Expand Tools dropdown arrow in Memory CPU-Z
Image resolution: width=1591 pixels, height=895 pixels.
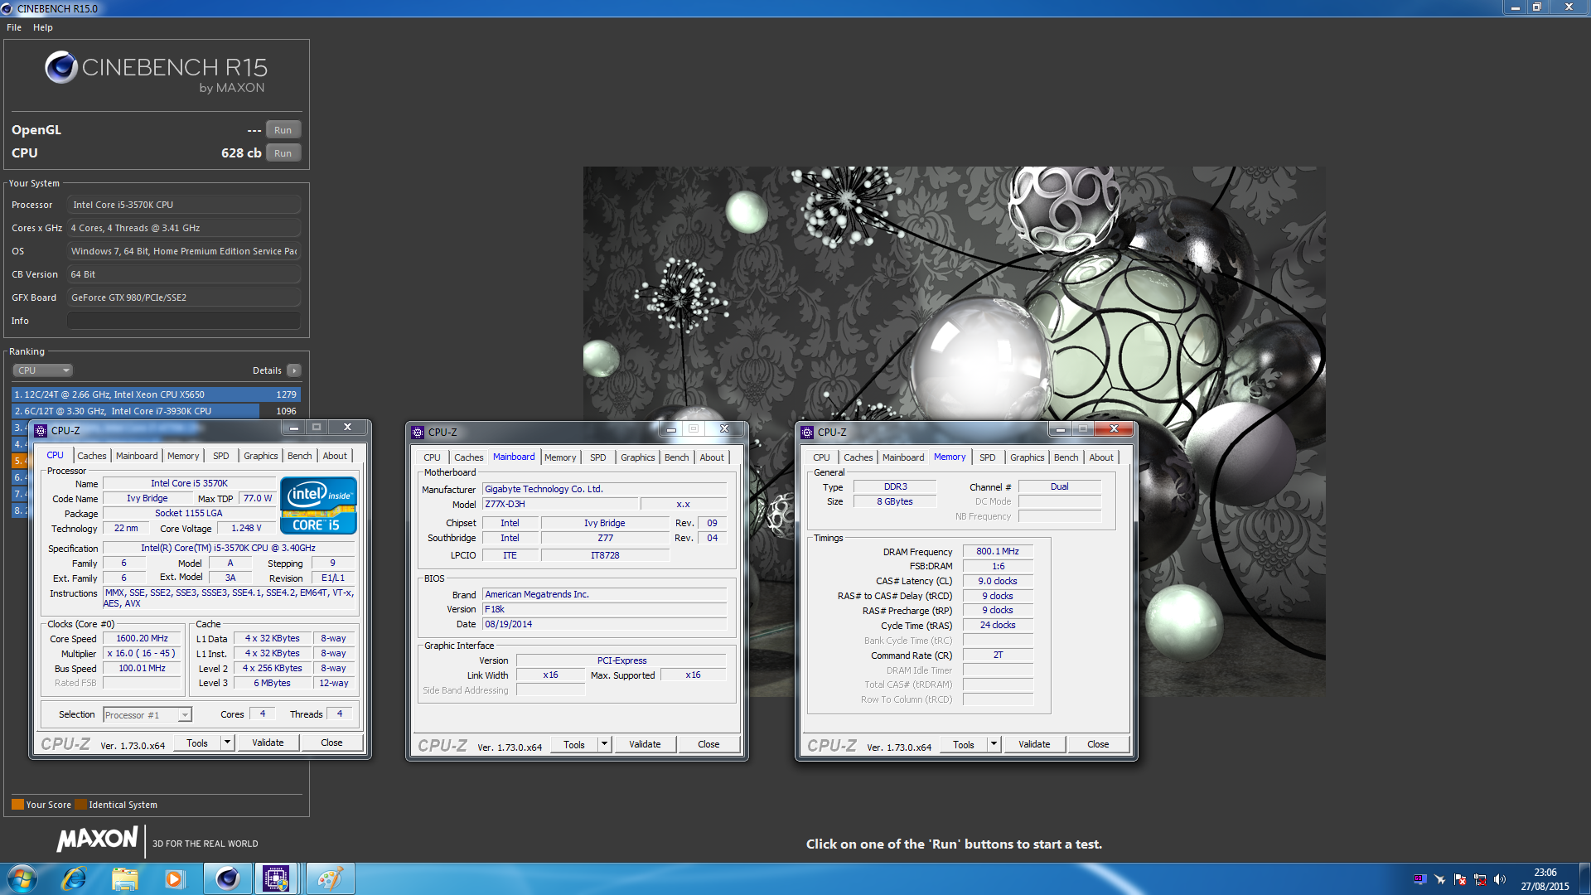coord(994,744)
